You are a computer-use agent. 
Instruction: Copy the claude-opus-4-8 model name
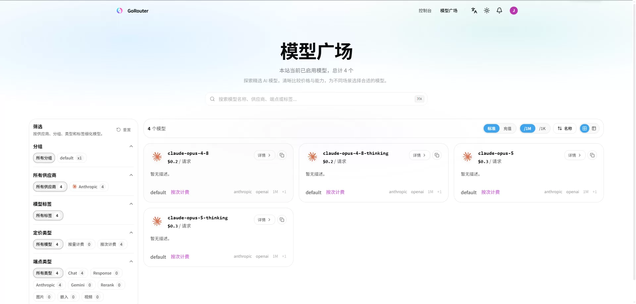tap(282, 155)
